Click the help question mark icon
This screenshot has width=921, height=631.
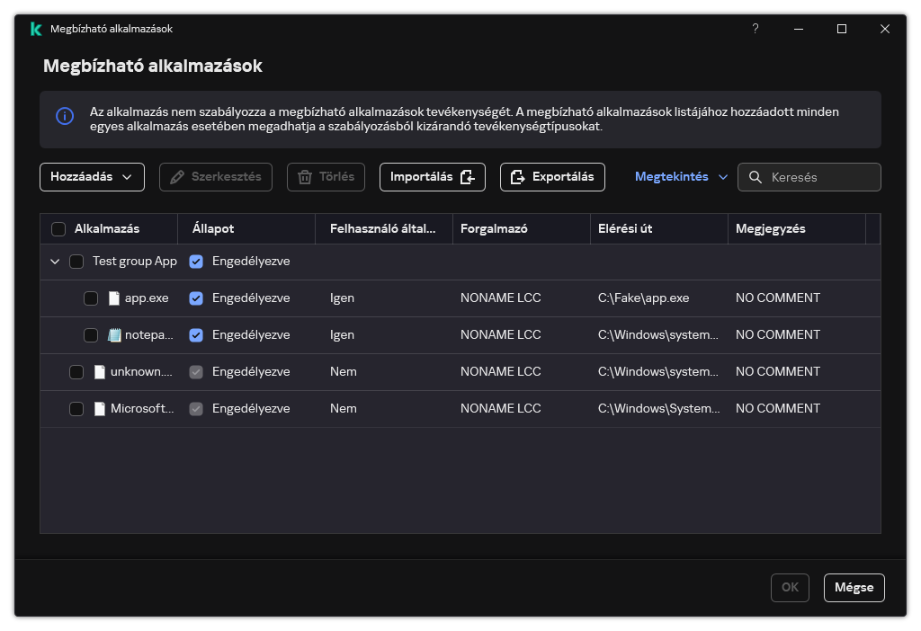point(755,29)
